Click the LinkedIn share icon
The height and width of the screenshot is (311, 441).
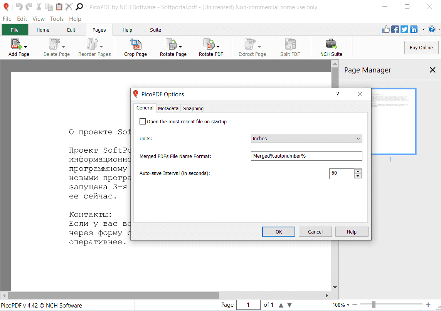click(414, 29)
